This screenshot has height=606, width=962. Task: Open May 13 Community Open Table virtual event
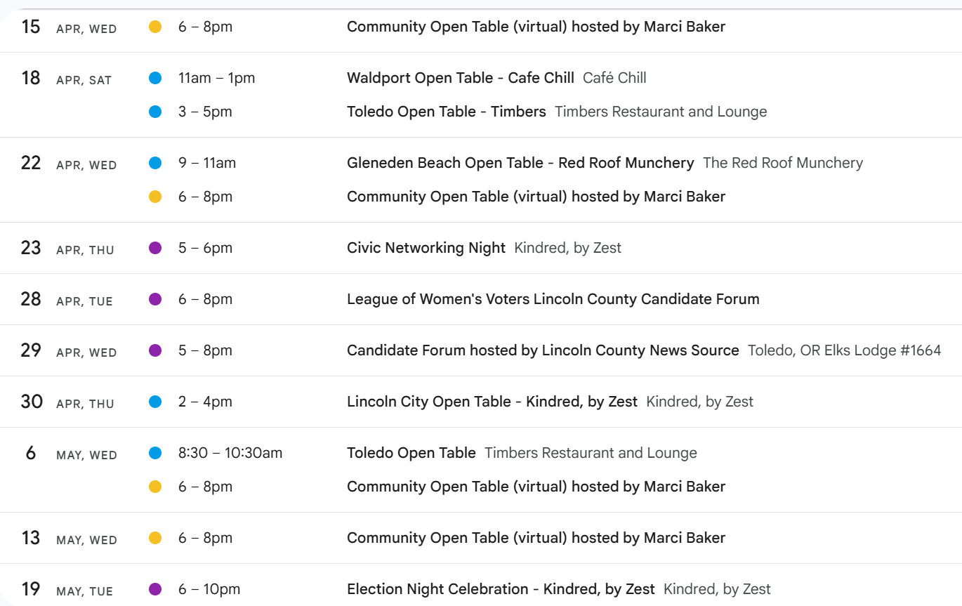tap(536, 538)
